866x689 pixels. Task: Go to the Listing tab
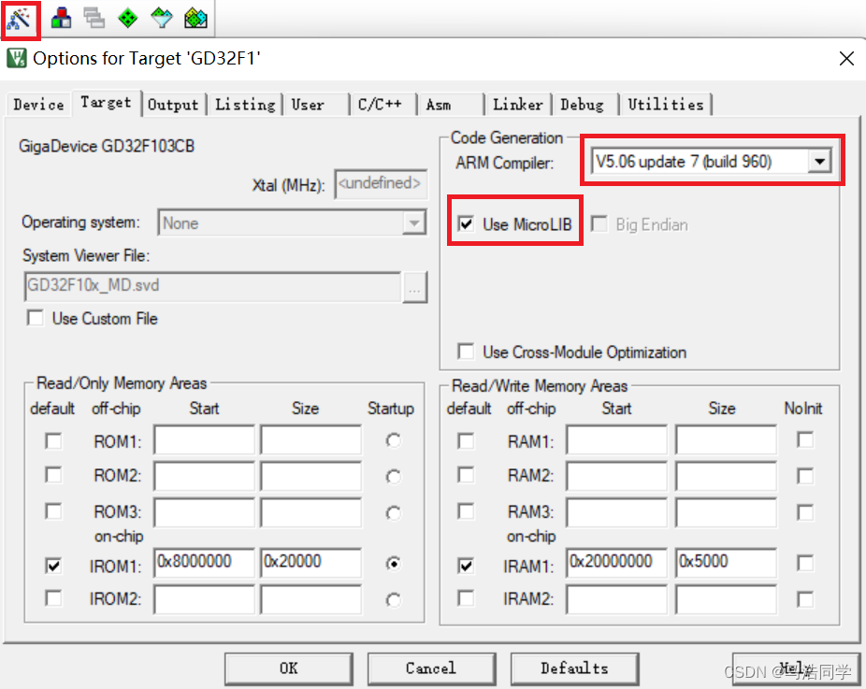(x=245, y=105)
